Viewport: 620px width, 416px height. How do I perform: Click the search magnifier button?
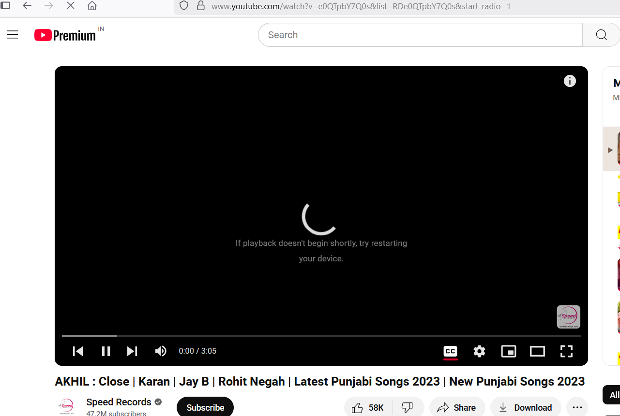601,35
